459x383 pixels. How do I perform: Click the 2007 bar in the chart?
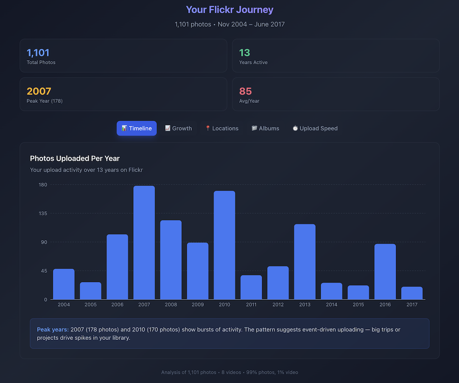pos(144,242)
